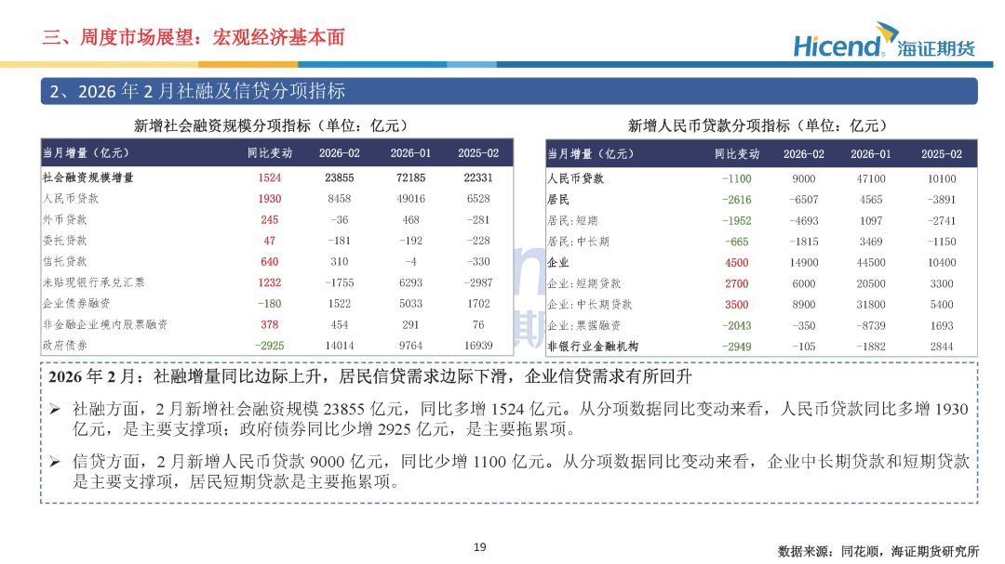Click value -1100 in the 人民币贷款 row
This screenshot has width=1005, height=564.
(736, 178)
